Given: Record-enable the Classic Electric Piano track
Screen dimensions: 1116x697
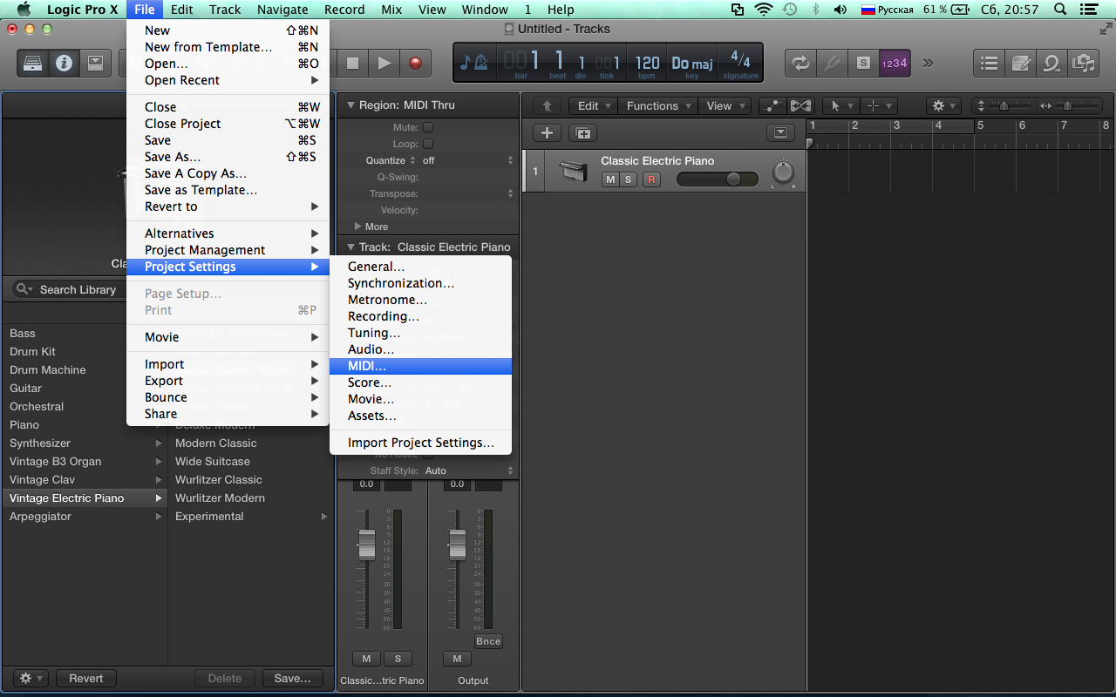Looking at the screenshot, I should tap(650, 179).
